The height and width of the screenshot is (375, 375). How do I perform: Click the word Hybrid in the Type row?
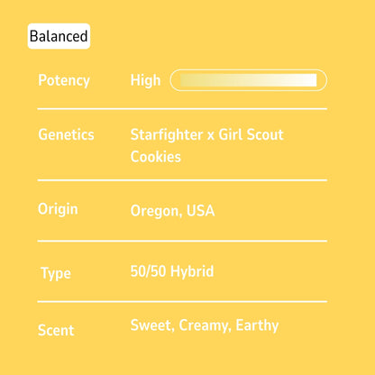pyautogui.click(x=192, y=271)
